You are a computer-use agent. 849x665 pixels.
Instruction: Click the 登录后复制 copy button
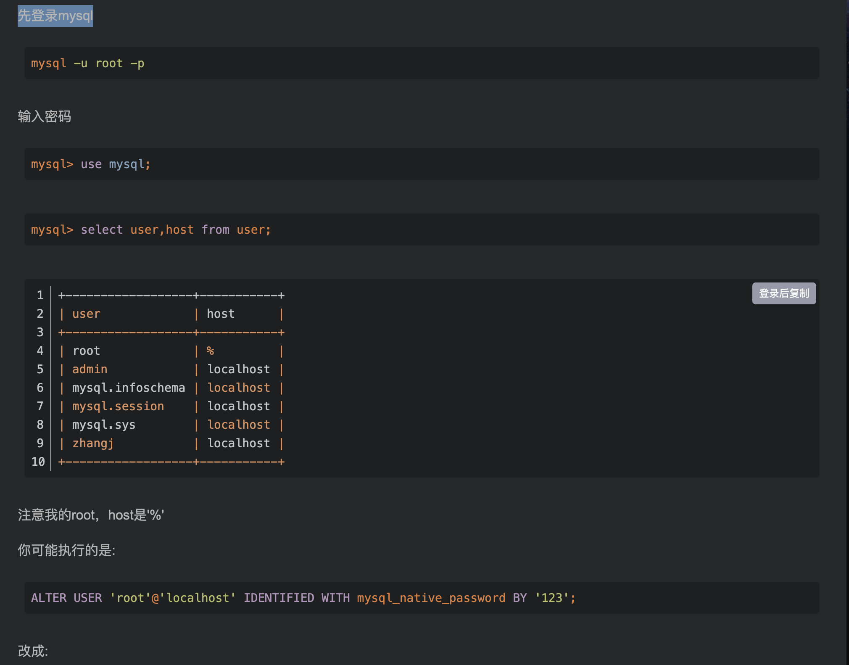(x=784, y=293)
